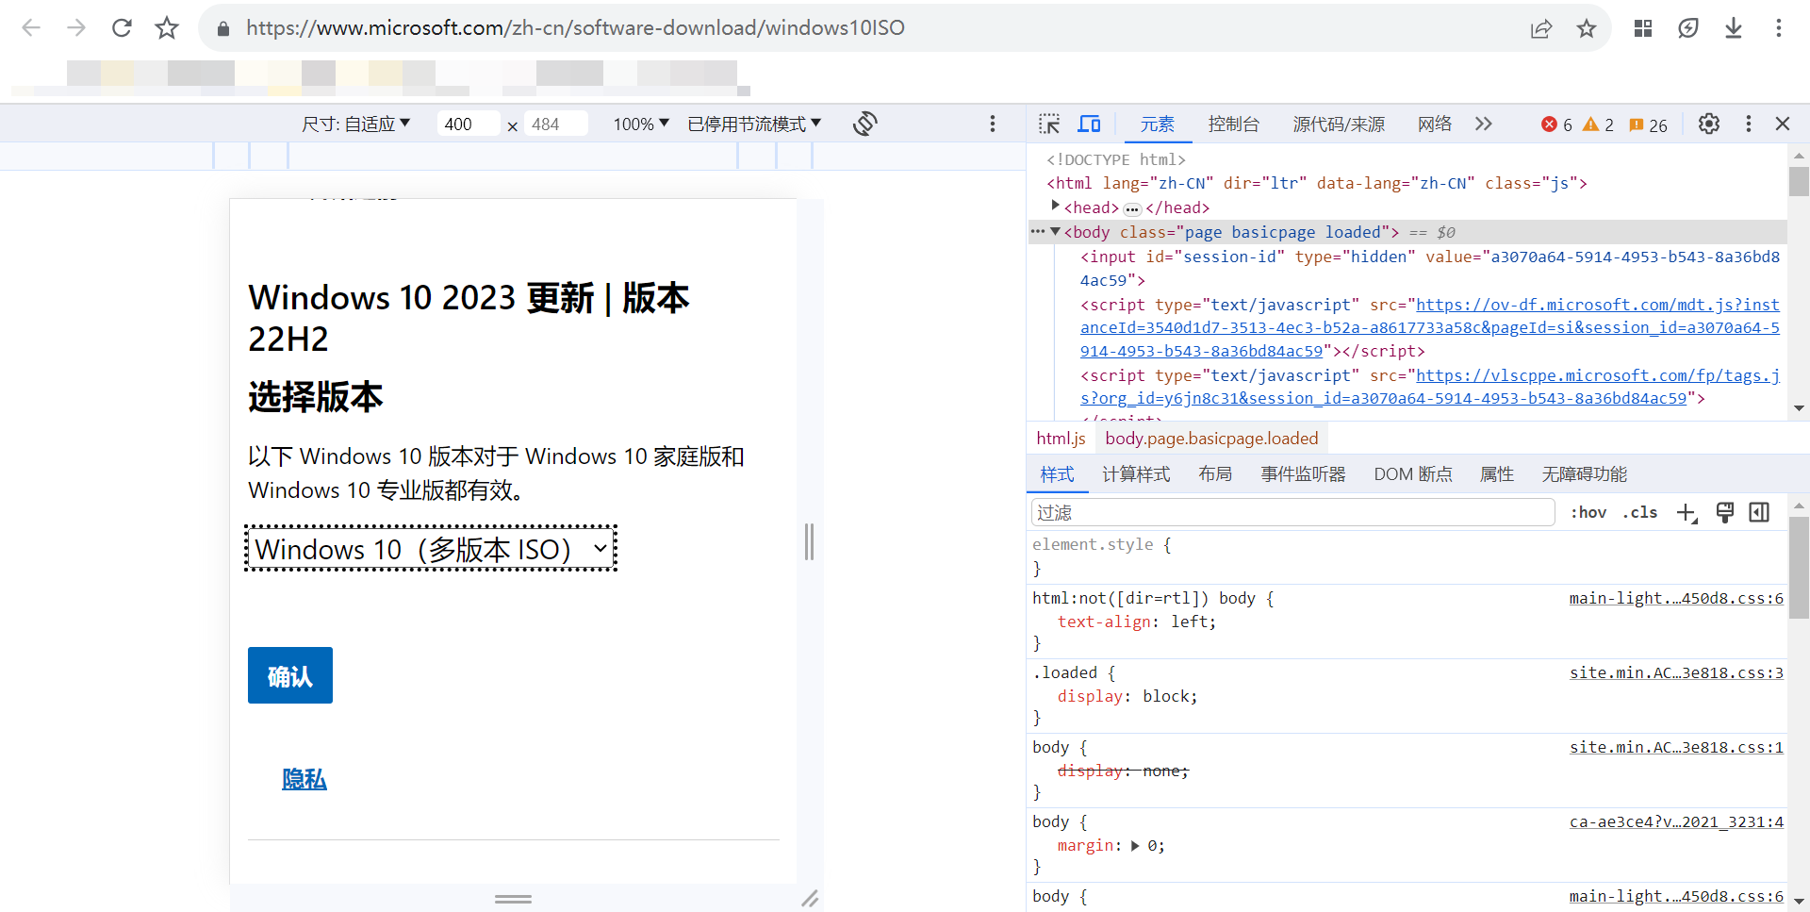Open the 隐私 link
This screenshot has width=1810, height=912.
point(304,779)
